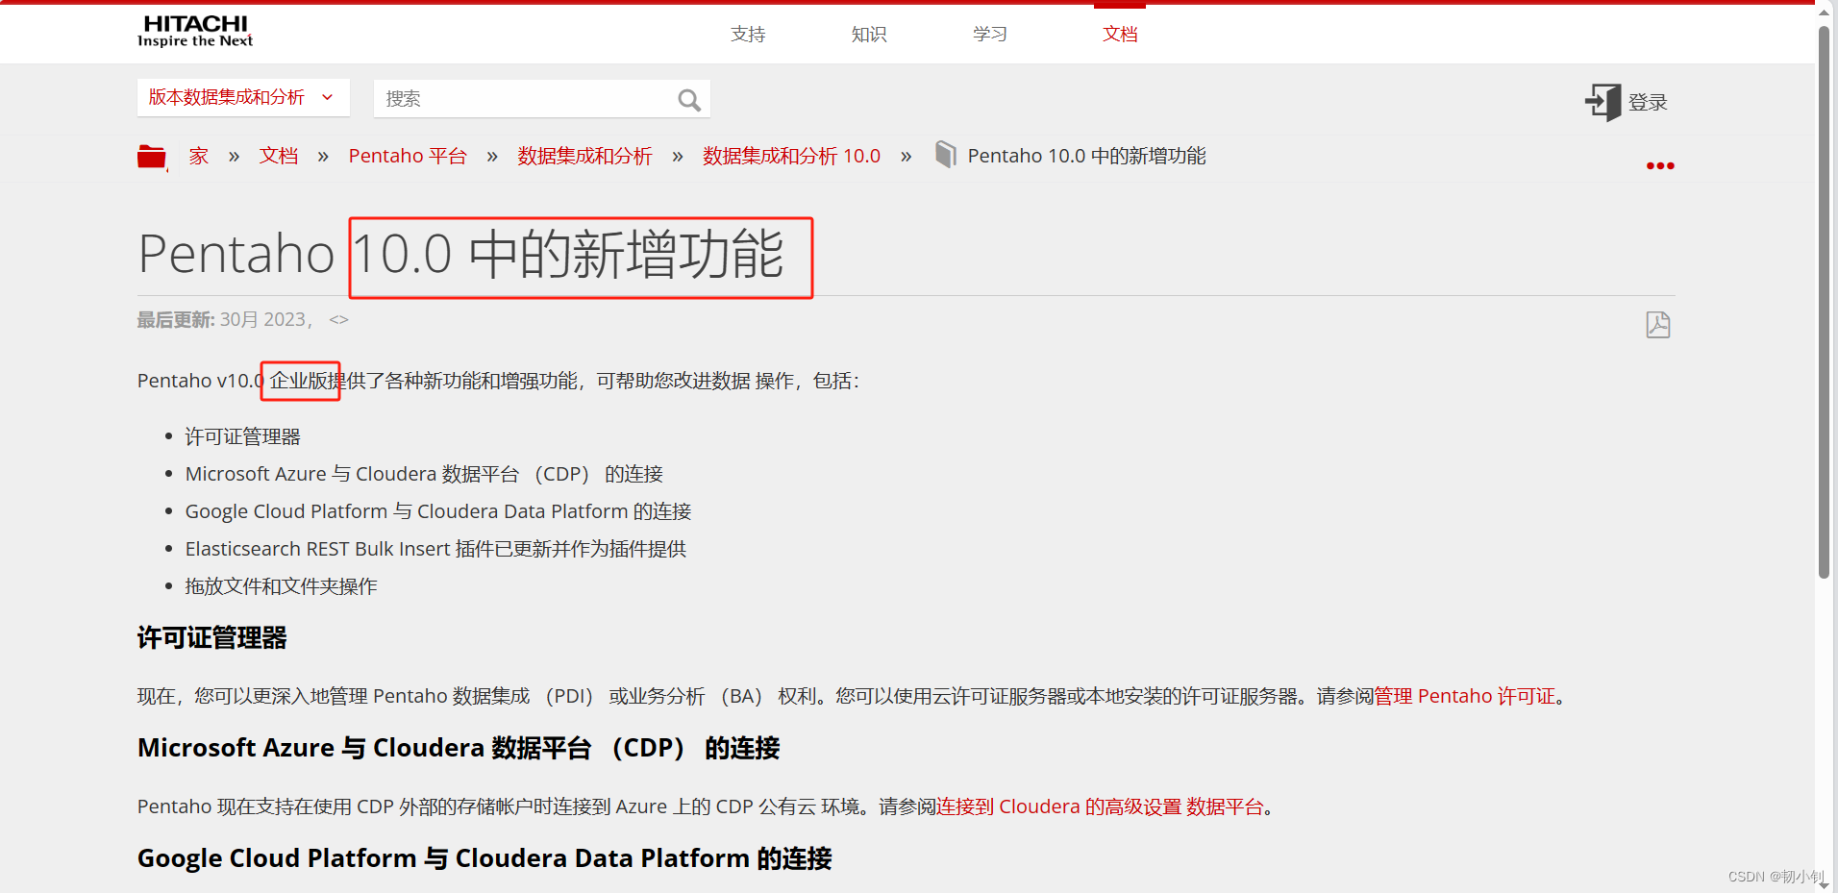Click the scrollbar down arrow
Image resolution: width=1838 pixels, height=893 pixels.
[1824, 885]
